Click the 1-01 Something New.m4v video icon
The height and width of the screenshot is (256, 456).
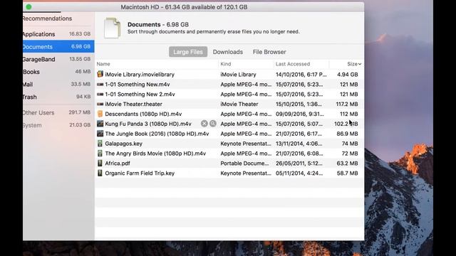[100, 84]
